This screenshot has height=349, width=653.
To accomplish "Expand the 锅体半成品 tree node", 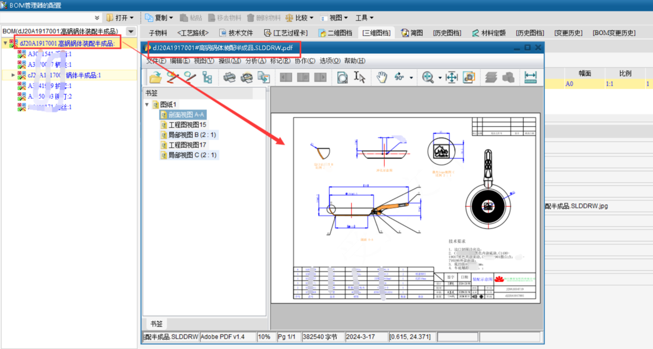I will 13,75.
